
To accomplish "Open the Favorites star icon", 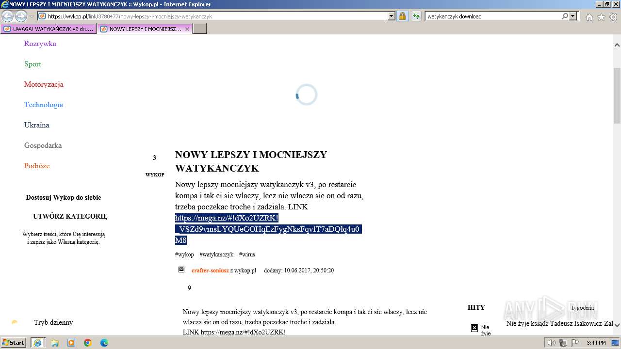I will coord(601,17).
